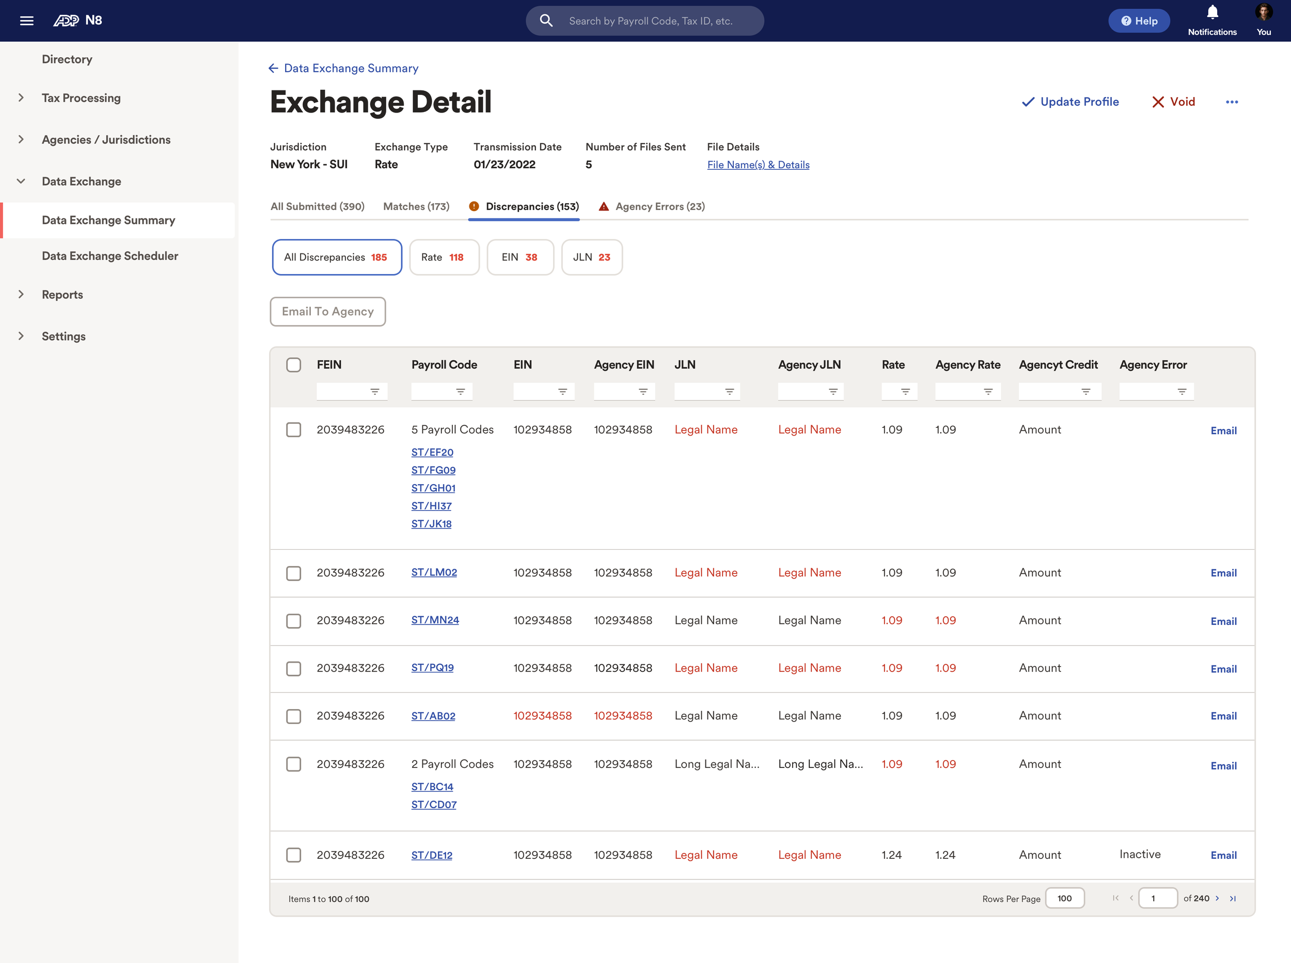Click the search magnifier icon
This screenshot has width=1291, height=963.
tap(546, 21)
